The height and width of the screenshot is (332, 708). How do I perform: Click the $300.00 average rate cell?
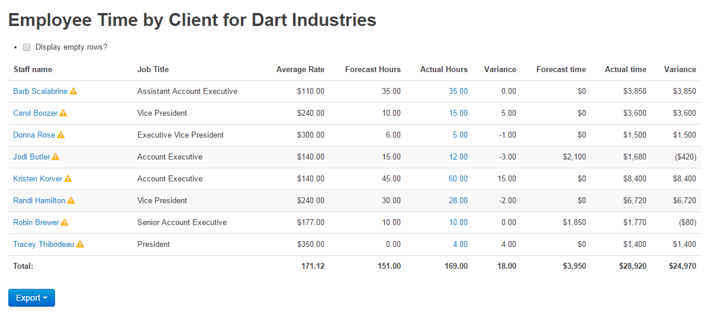point(311,135)
